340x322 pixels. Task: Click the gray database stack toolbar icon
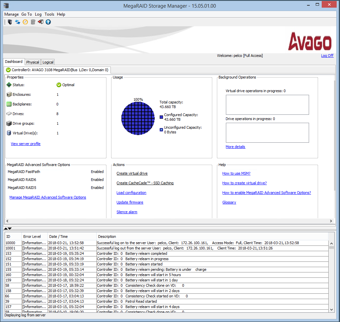click(x=33, y=22)
